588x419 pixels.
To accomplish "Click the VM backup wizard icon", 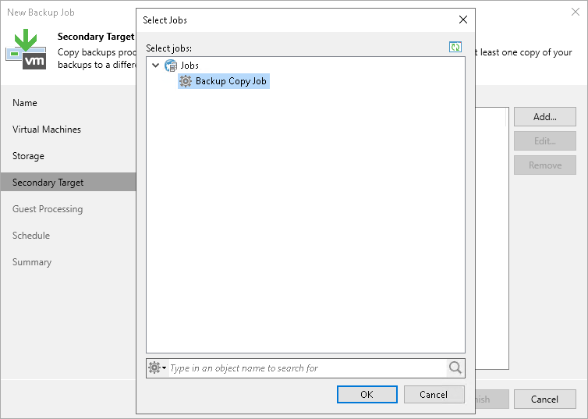I will pos(26,49).
